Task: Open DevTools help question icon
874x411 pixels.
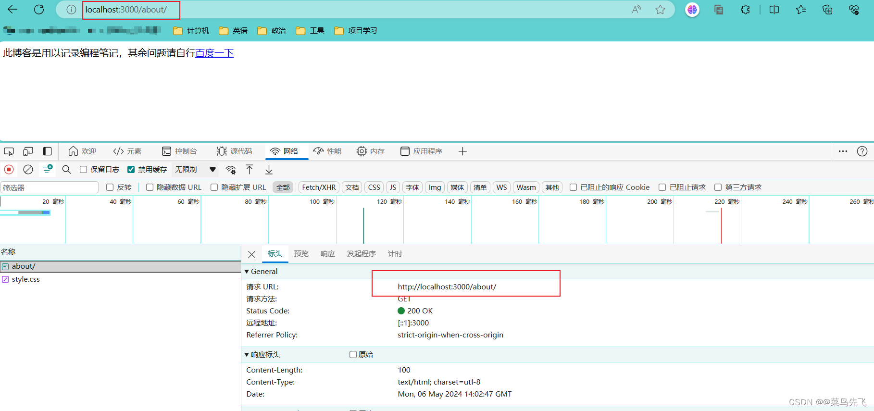Action: (x=862, y=151)
